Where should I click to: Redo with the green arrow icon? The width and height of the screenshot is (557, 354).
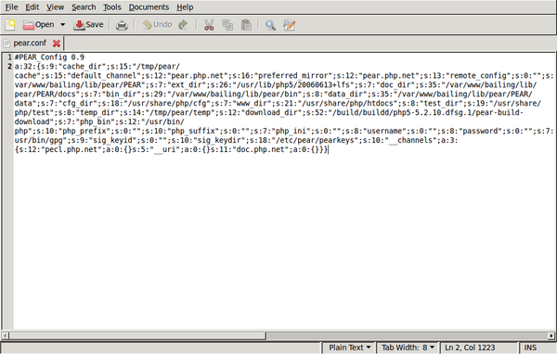(183, 25)
